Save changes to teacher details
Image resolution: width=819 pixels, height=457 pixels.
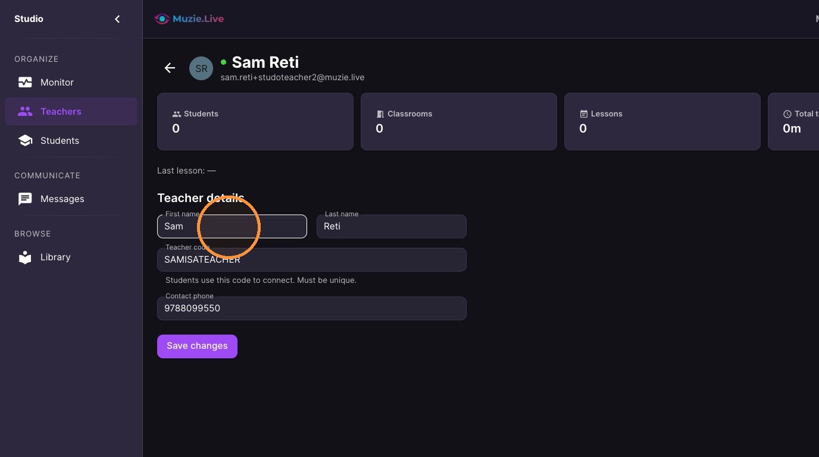pyautogui.click(x=197, y=346)
